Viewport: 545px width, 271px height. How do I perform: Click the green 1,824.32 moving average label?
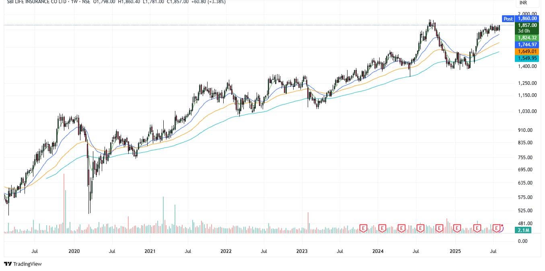[527, 37]
